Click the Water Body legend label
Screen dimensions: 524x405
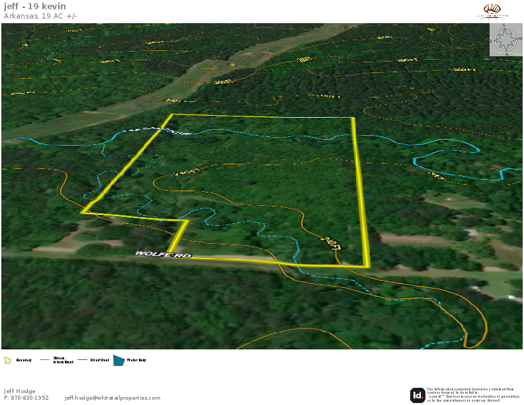(137, 361)
